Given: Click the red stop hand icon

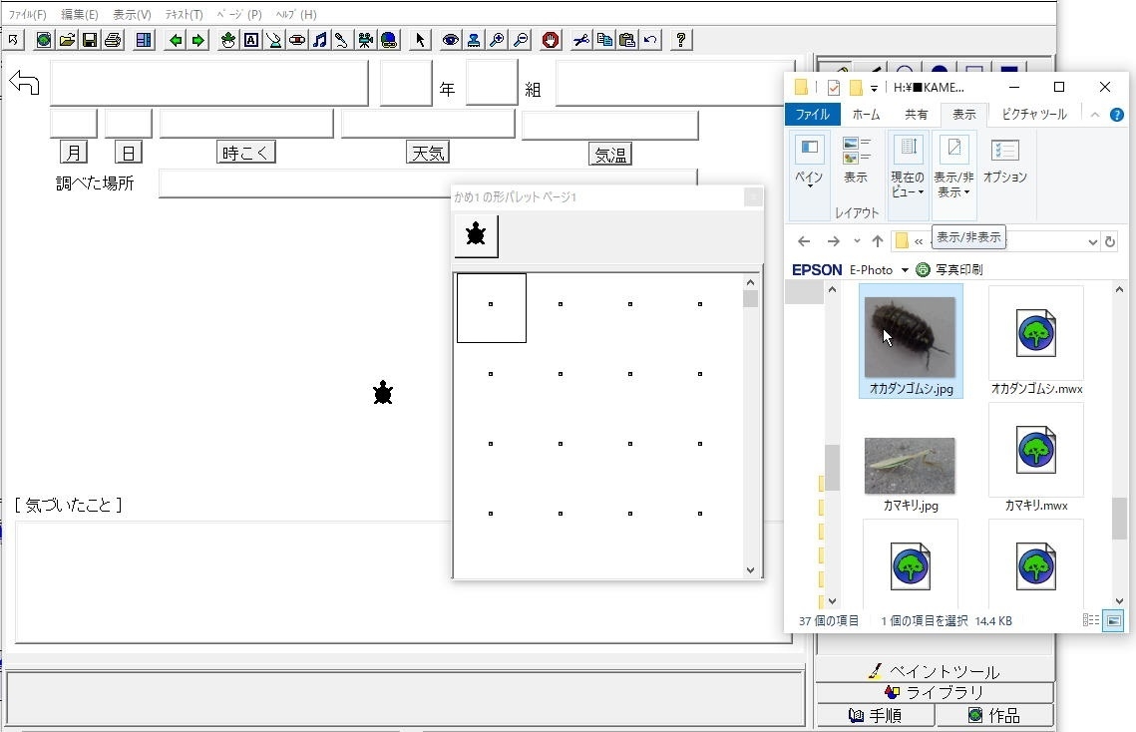Looking at the screenshot, I should click(551, 40).
